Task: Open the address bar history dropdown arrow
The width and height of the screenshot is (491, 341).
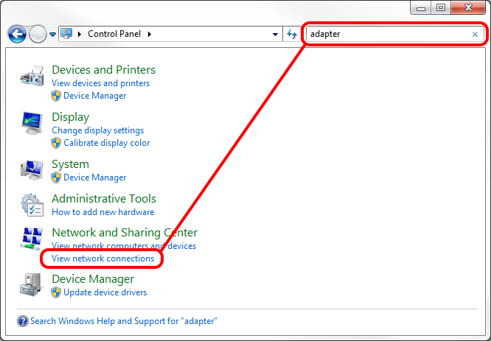Action: click(275, 34)
